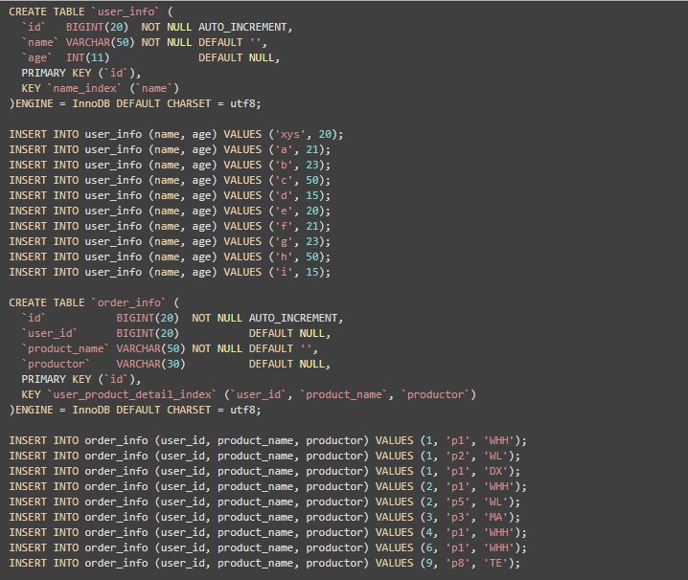The image size is (688, 580).
Task: Select the insert line with value 'xys'
Action: tap(176, 134)
